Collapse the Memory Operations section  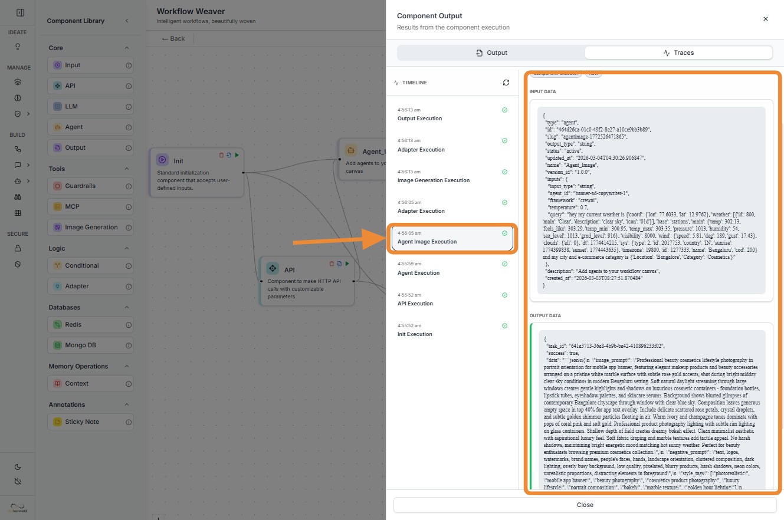[126, 366]
